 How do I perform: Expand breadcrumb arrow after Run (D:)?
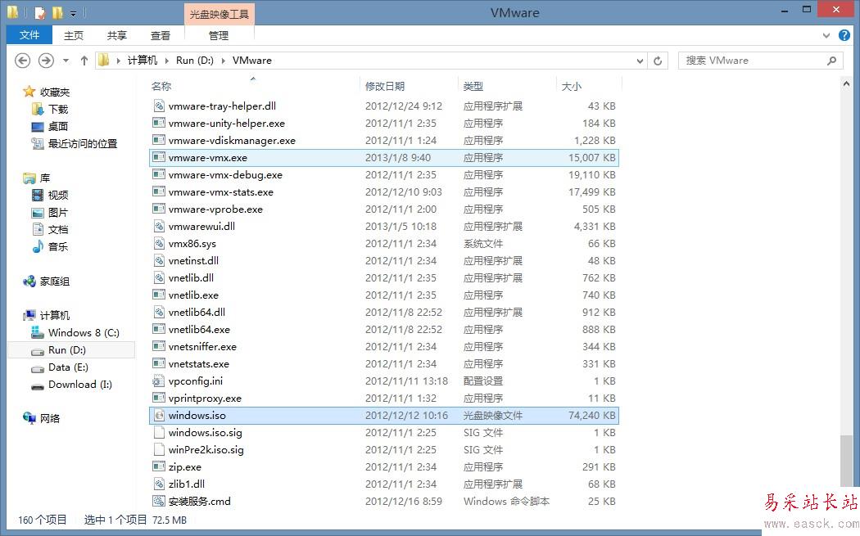click(224, 61)
